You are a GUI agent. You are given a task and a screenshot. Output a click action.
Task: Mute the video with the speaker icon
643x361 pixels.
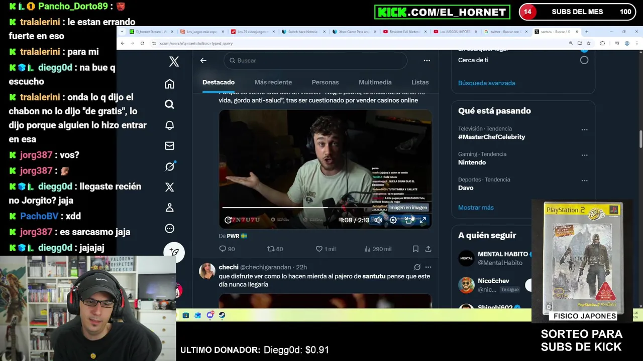pyautogui.click(x=378, y=220)
